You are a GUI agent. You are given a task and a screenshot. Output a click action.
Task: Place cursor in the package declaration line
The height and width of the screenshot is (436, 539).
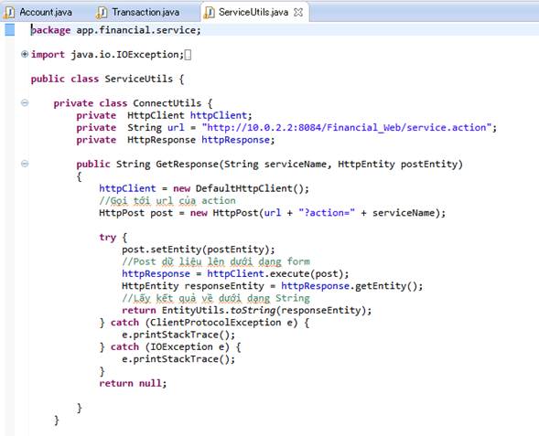point(115,30)
